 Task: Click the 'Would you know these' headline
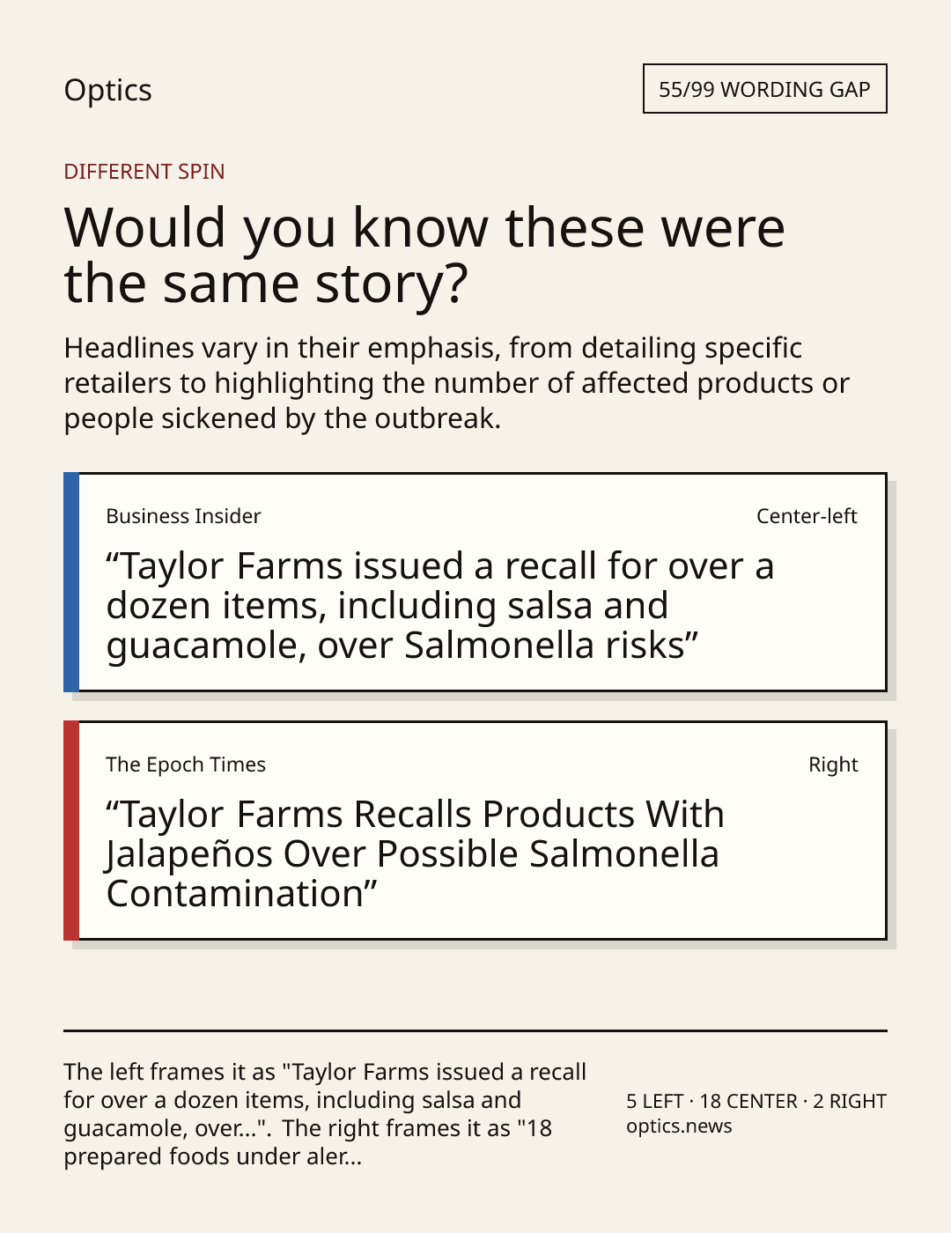tap(424, 255)
